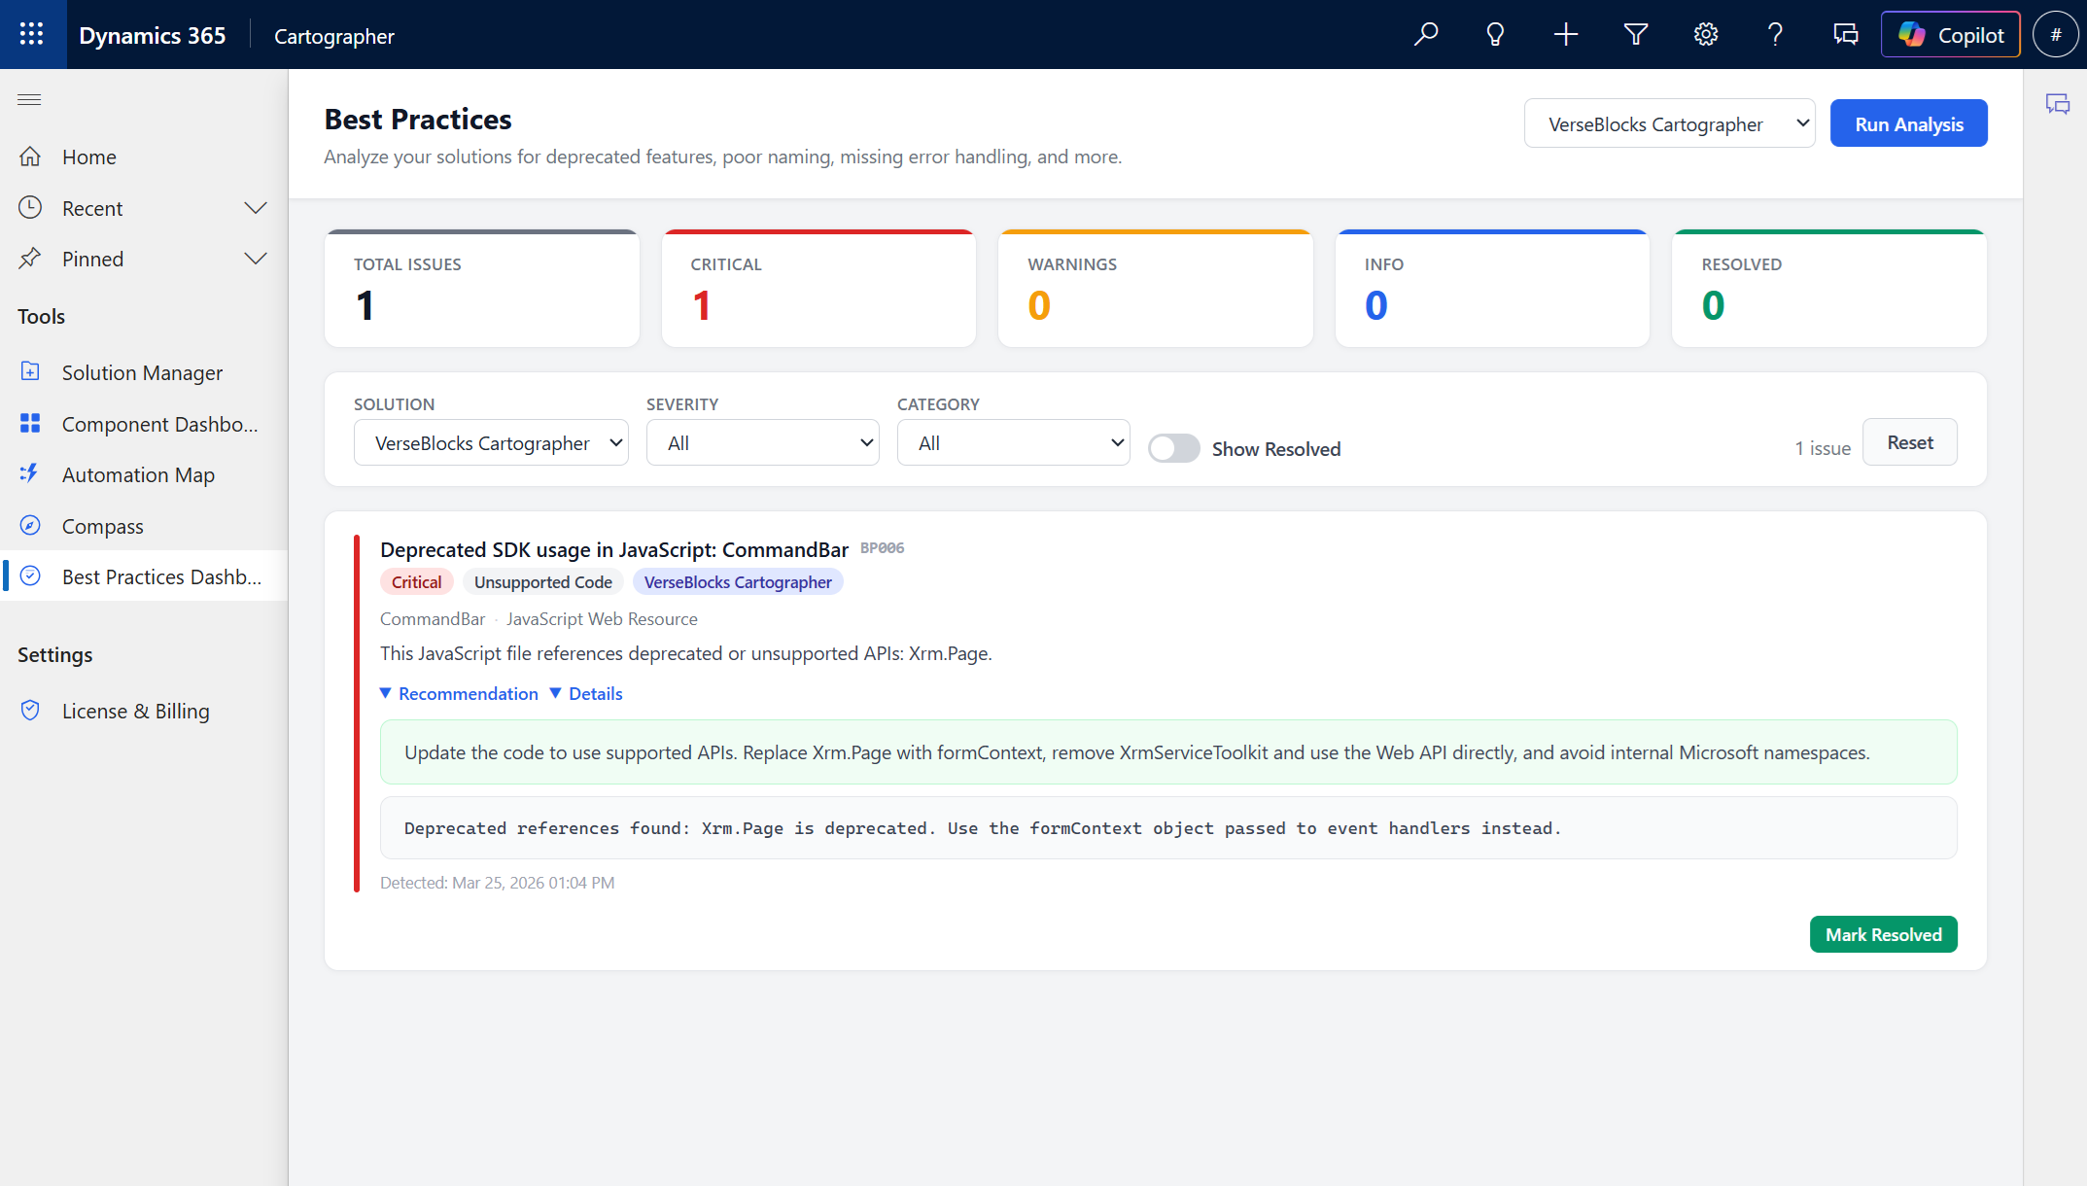Click the Dynamics 365 title
The height and width of the screenshot is (1186, 2087).
point(152,35)
